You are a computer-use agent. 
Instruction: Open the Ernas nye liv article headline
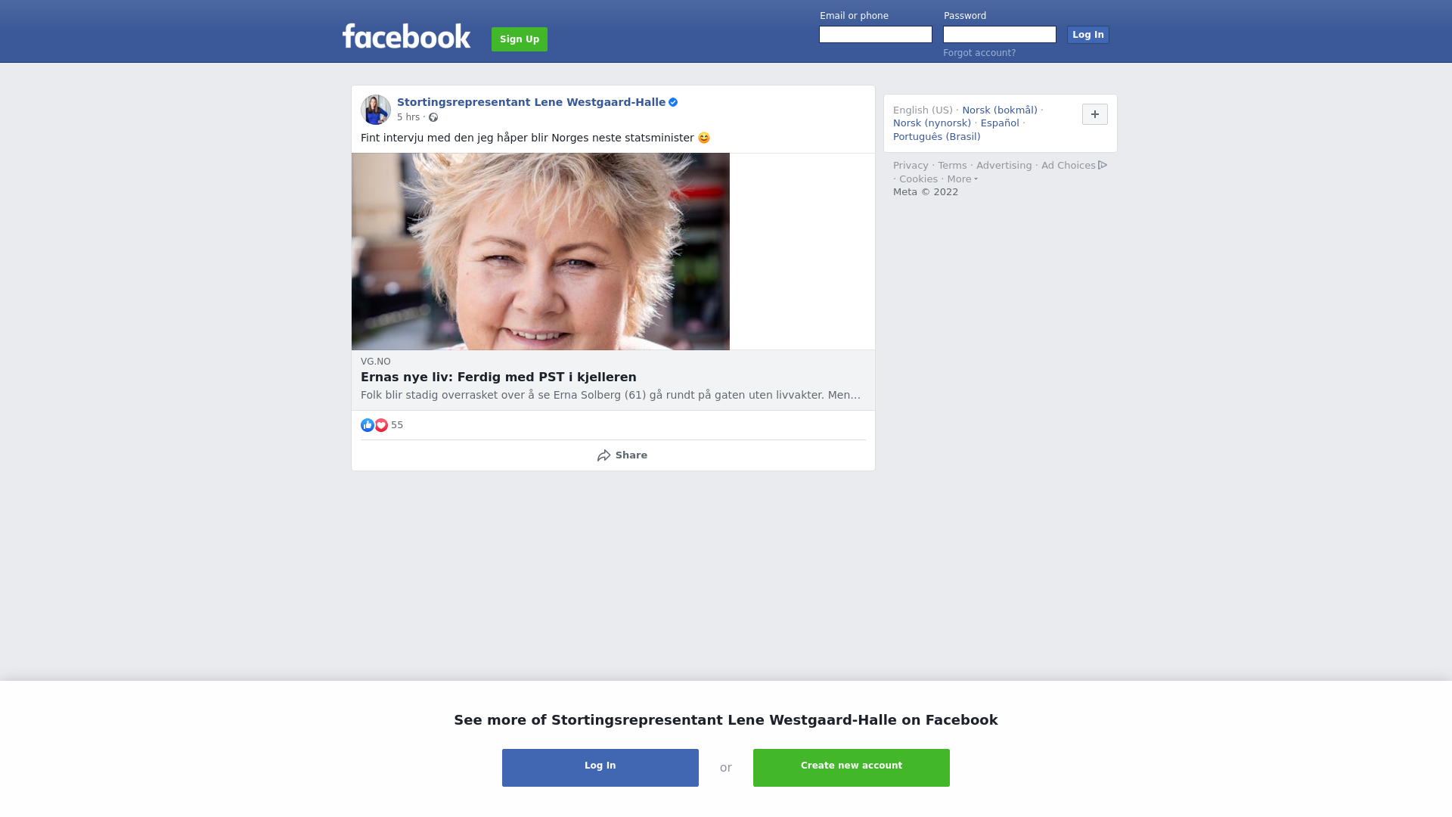(498, 377)
